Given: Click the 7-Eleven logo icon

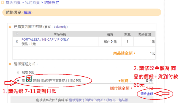Looking at the screenshot, I should click(x=29, y=79).
